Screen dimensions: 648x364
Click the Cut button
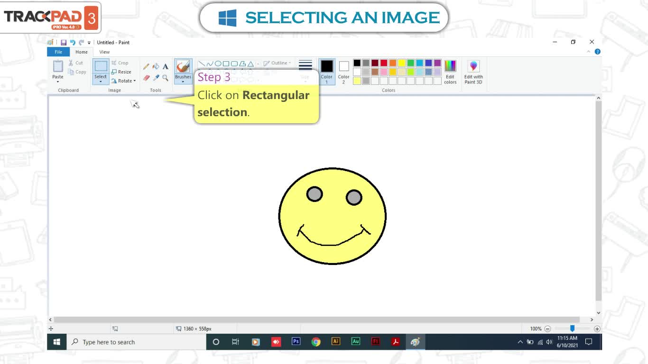76,63
